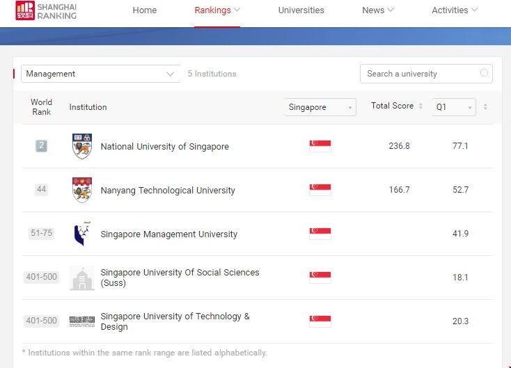Viewport: 511px width, 368px height.
Task: Open the Universities page
Action: [x=301, y=10]
